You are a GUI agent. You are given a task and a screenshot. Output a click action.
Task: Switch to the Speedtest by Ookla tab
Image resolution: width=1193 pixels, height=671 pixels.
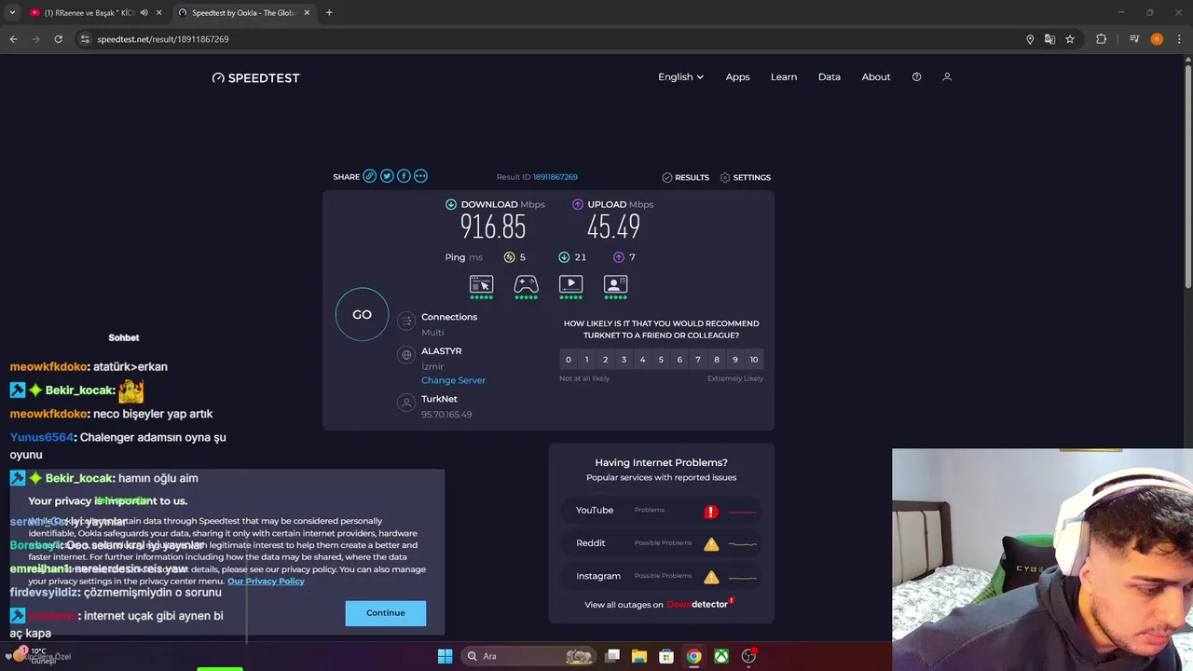point(244,12)
